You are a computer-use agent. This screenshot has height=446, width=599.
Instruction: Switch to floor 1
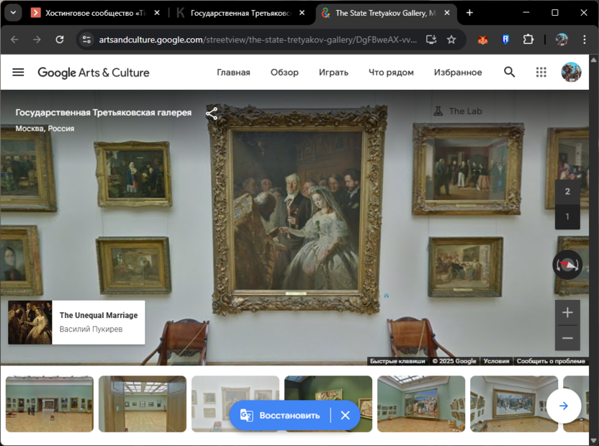coord(567,217)
